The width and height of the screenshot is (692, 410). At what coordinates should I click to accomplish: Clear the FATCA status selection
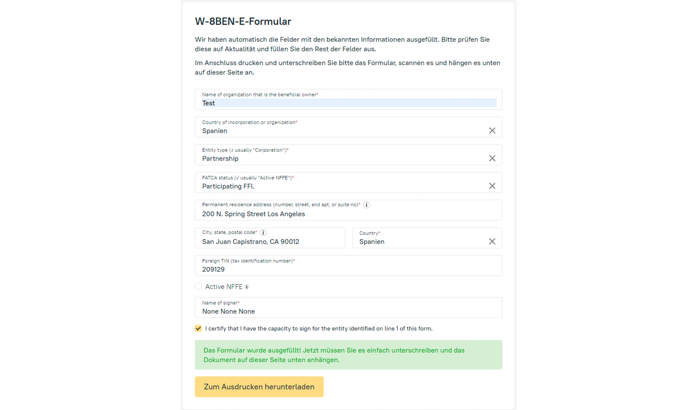point(492,186)
